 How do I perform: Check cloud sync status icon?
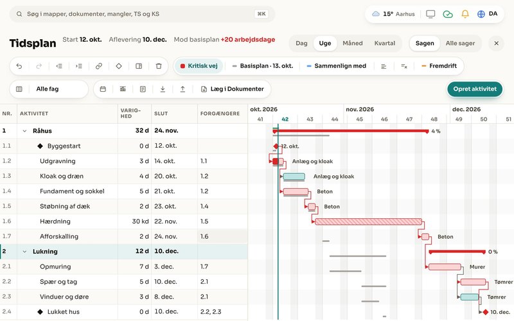tap(448, 14)
